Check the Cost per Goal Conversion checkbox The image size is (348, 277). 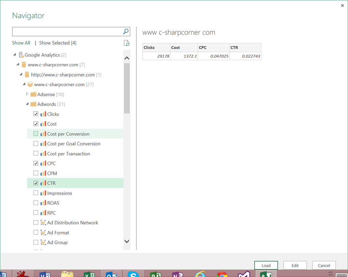(x=36, y=144)
